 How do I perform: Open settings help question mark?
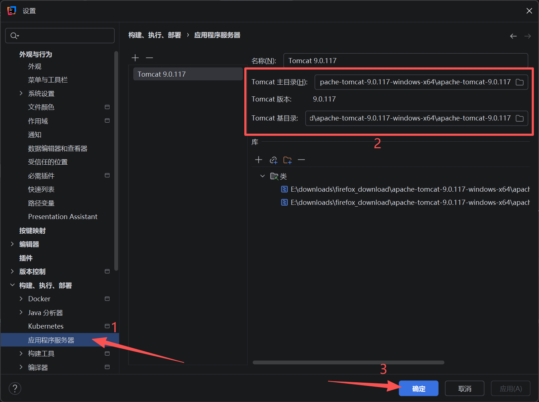15,388
